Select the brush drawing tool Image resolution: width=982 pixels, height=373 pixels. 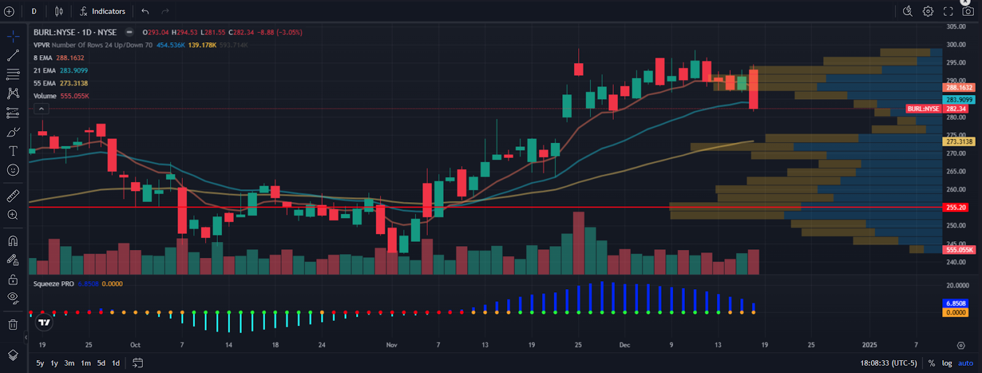[13, 132]
